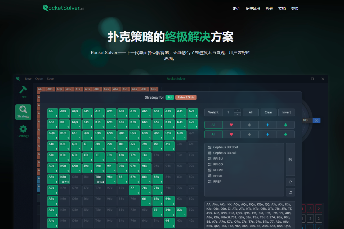Click the All button next to Weight
The image size is (344, 229).
251,112
